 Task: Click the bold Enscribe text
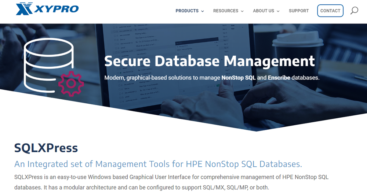279,78
